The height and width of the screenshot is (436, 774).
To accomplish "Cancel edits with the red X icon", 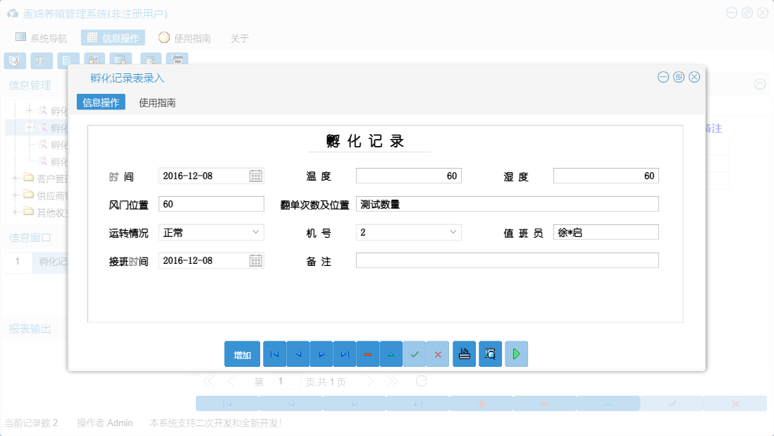I will point(438,353).
